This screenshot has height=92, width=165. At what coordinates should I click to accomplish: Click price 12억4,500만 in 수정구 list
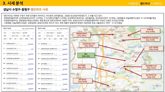point(30,74)
